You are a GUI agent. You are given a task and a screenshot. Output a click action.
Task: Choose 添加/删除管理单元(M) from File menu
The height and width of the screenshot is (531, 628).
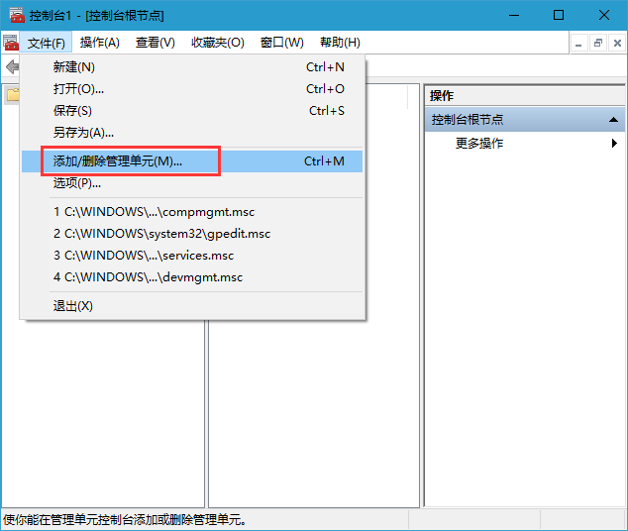[x=117, y=161]
